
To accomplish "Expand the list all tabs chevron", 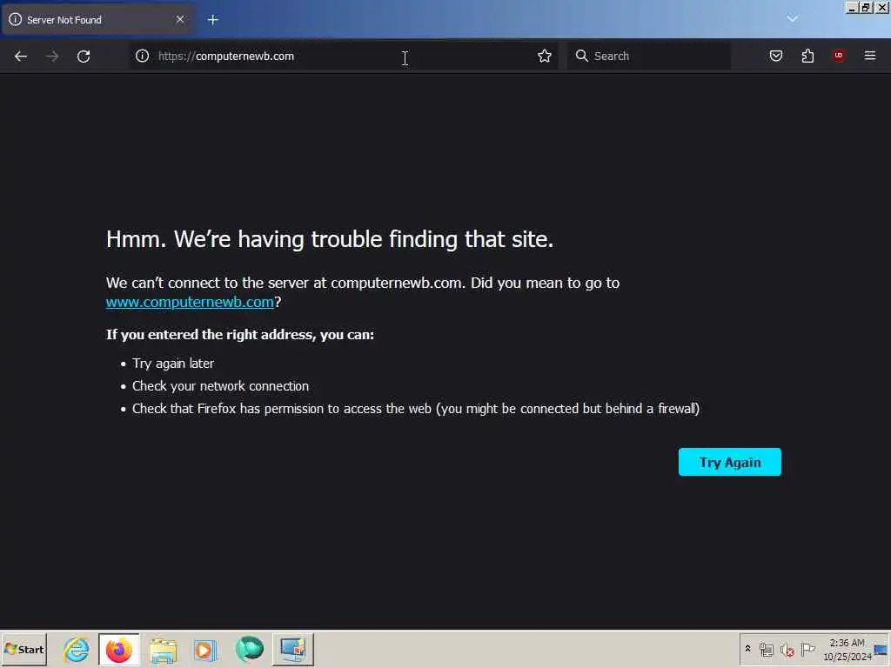I will click(x=792, y=19).
